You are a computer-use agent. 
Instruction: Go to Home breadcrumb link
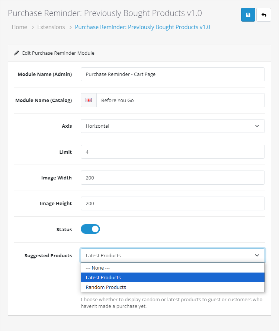tap(19, 27)
